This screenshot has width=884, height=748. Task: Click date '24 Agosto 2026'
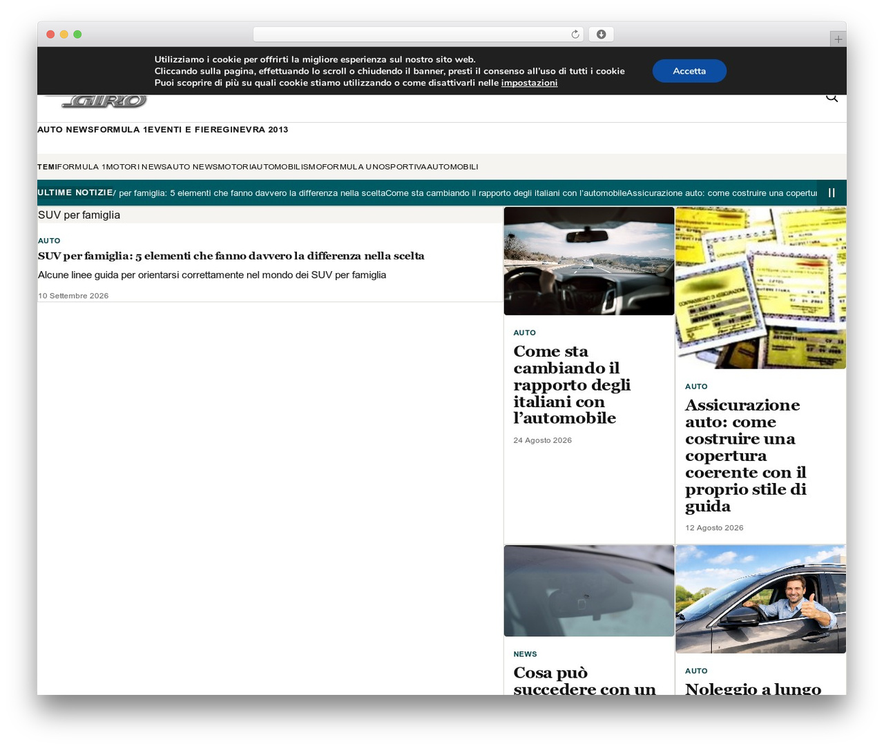point(543,440)
